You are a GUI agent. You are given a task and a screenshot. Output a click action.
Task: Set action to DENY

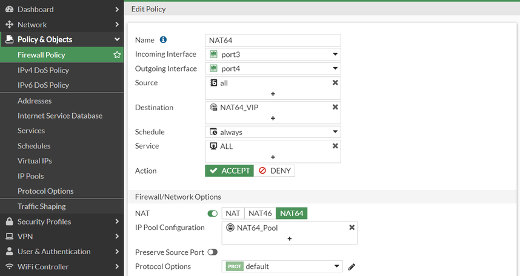[275, 171]
